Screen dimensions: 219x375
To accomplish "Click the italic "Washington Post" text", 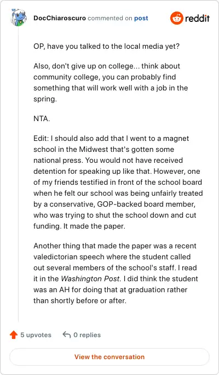I will click(x=90, y=279).
